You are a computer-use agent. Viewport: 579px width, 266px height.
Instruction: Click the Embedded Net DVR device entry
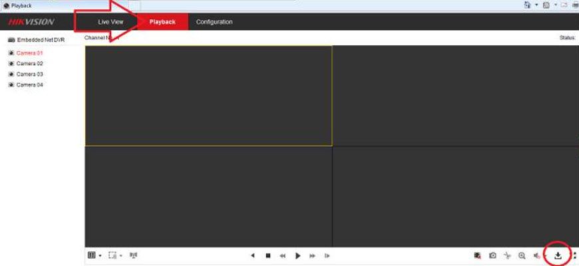(x=41, y=40)
